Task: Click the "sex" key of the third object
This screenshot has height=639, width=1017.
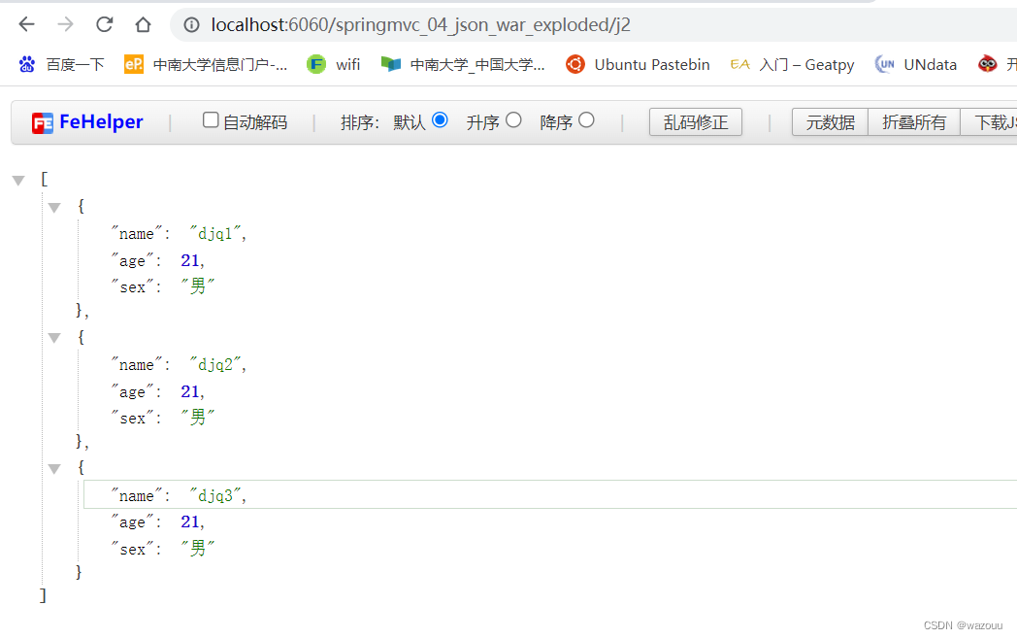Action: point(132,549)
